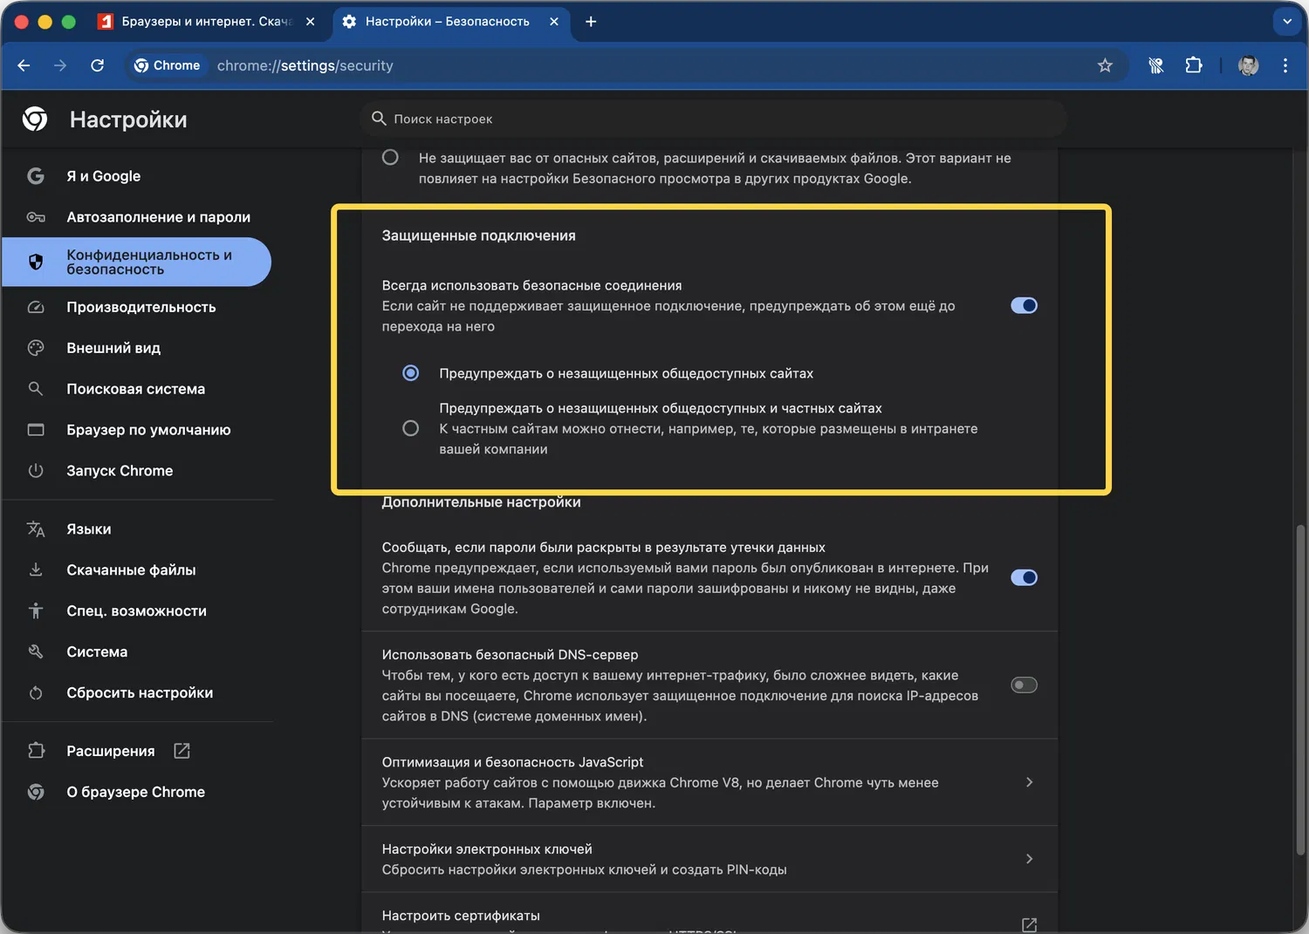Go back using the back arrow
Viewport: 1309px width, 934px height.
[24, 65]
